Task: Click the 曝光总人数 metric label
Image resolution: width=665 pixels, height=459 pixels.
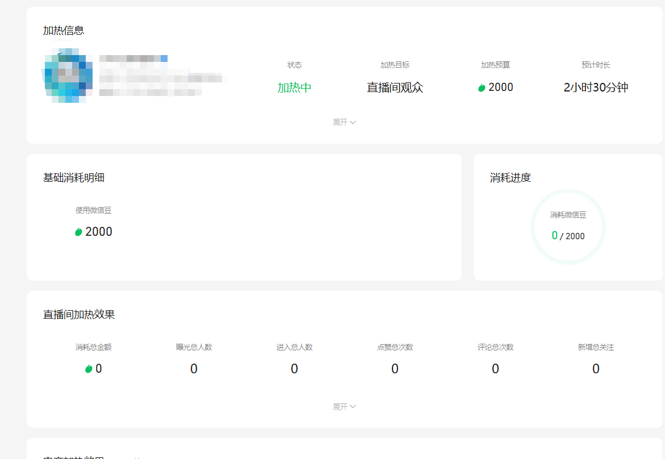Action: (194, 348)
